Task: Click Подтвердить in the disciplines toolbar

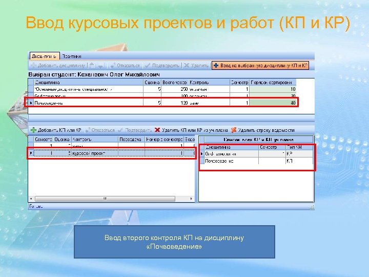Action: click(162, 66)
